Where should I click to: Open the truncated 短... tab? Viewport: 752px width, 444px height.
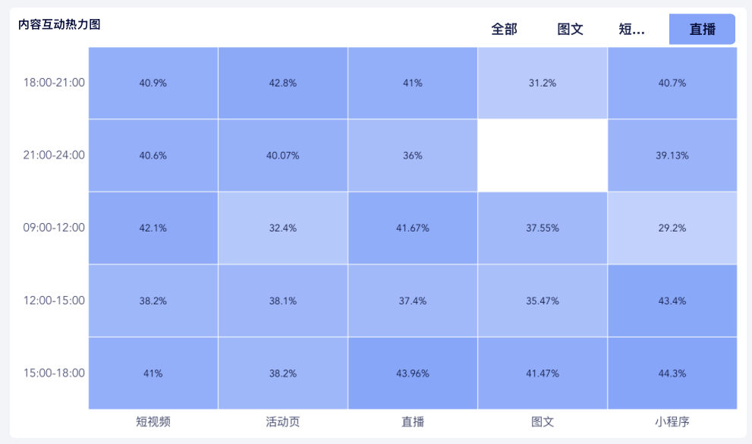631,30
